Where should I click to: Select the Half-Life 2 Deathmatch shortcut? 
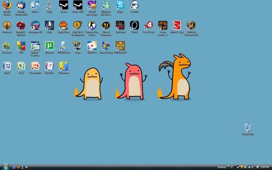pos(78,28)
